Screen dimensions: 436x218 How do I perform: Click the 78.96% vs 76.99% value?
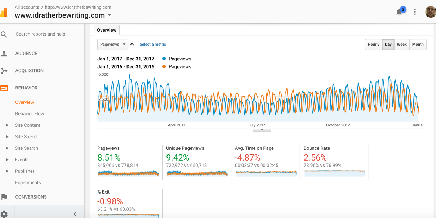[x=322, y=166]
